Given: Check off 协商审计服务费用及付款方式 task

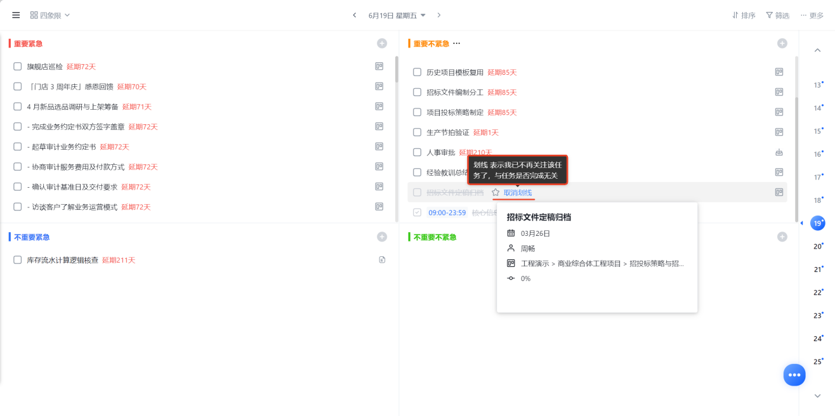Looking at the screenshot, I should point(18,167).
